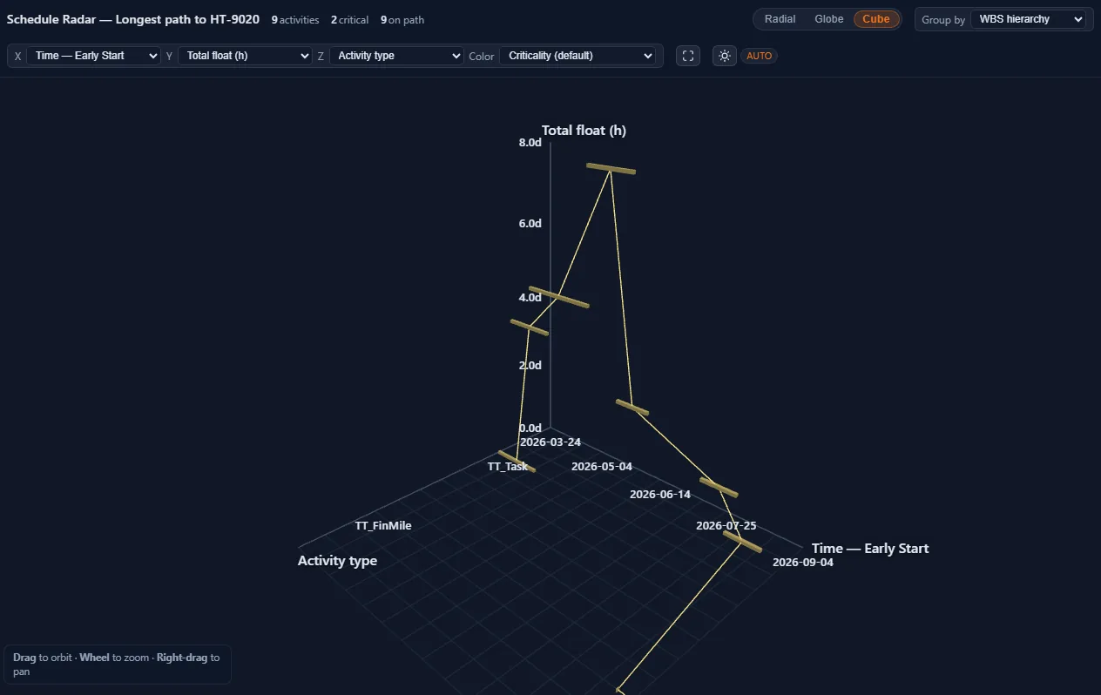1101x695 pixels.
Task: Click the 6.0d axis tick label
Action: click(x=530, y=224)
